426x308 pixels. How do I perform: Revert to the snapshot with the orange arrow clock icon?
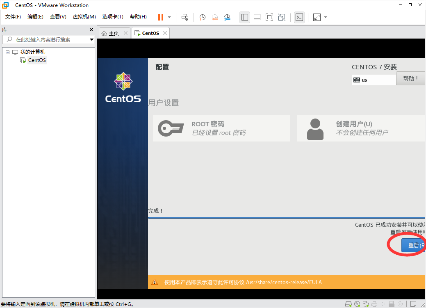coord(214,17)
